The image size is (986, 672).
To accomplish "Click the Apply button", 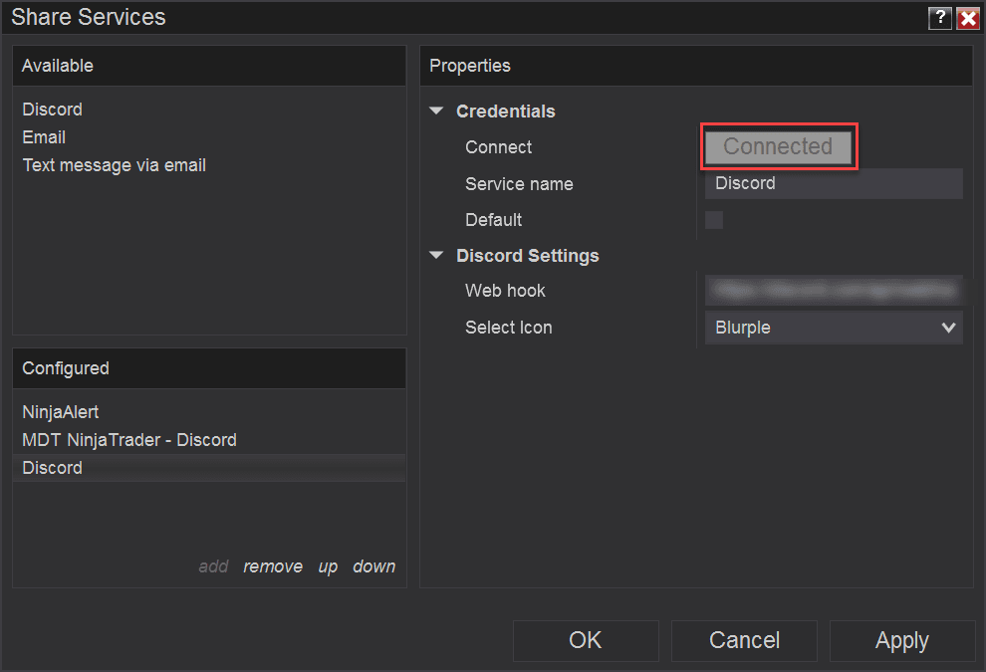I will tap(901, 640).
